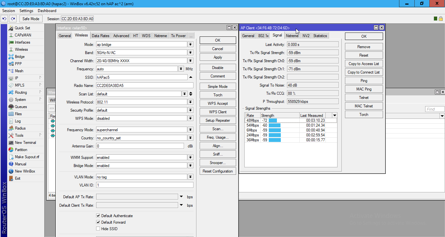Click Reset Configuration button
Image resolution: width=445 pixels, height=237 pixels.
(x=218, y=171)
